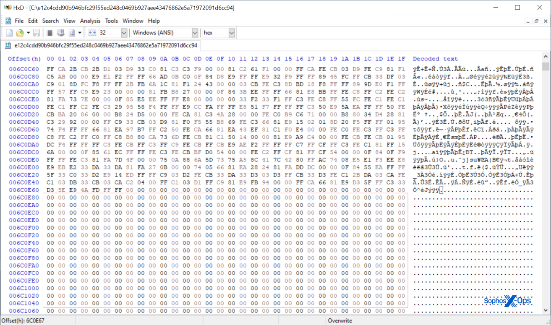Select offset row 006C0E60
Viewport: 551px width, 325px height.
click(x=24, y=190)
